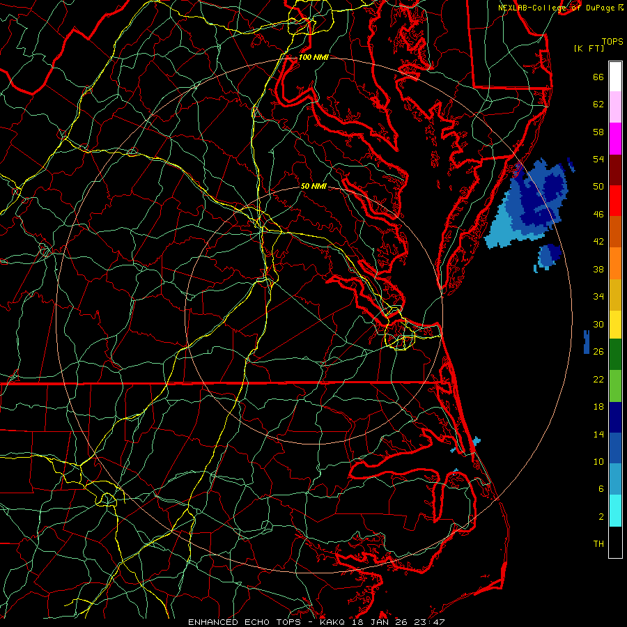Click the magenta legend swatch
This screenshot has height=627, width=627.
click(615, 139)
